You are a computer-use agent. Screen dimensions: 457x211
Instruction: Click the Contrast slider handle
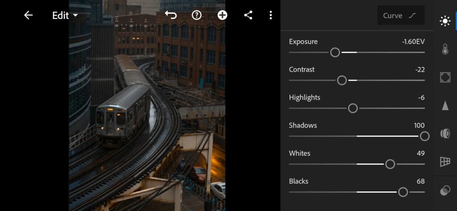point(342,80)
